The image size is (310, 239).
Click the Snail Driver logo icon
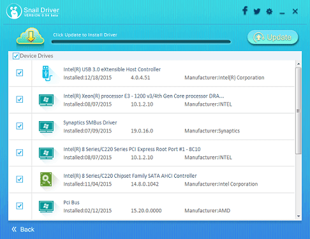click(14, 11)
